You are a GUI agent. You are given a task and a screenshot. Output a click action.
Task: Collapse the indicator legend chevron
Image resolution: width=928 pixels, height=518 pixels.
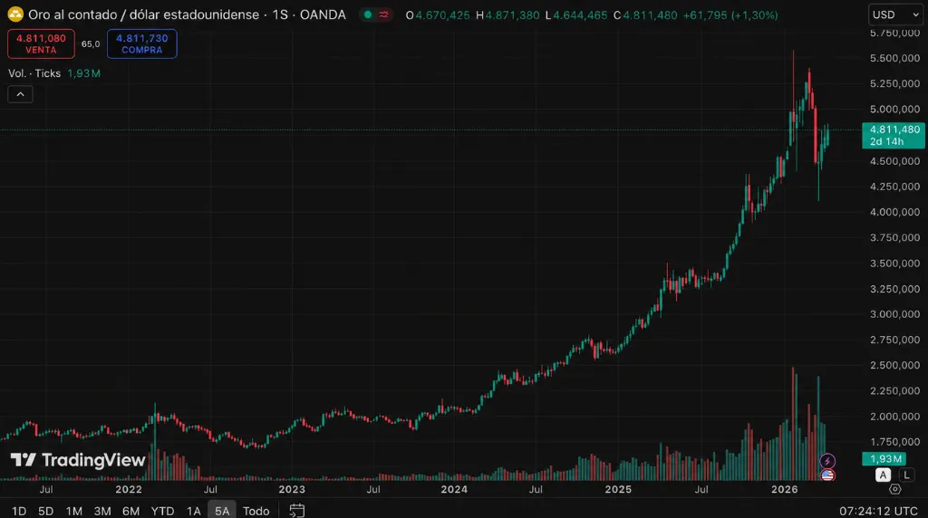pos(20,94)
